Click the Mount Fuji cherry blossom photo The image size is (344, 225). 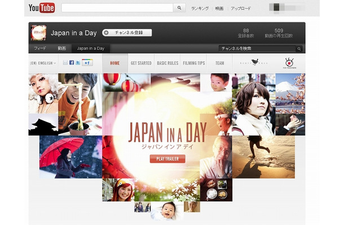coord(290,93)
